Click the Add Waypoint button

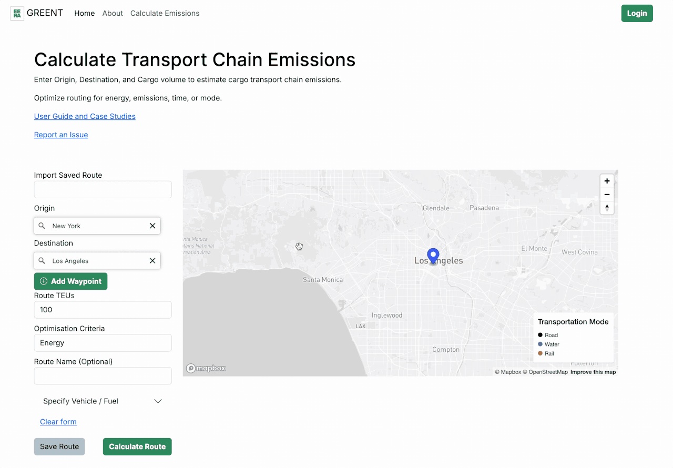click(x=70, y=281)
